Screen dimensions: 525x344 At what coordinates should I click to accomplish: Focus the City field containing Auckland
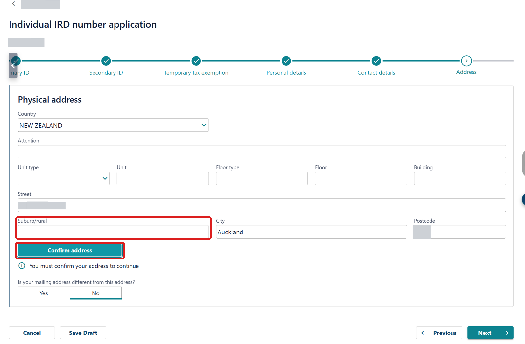pos(311,232)
